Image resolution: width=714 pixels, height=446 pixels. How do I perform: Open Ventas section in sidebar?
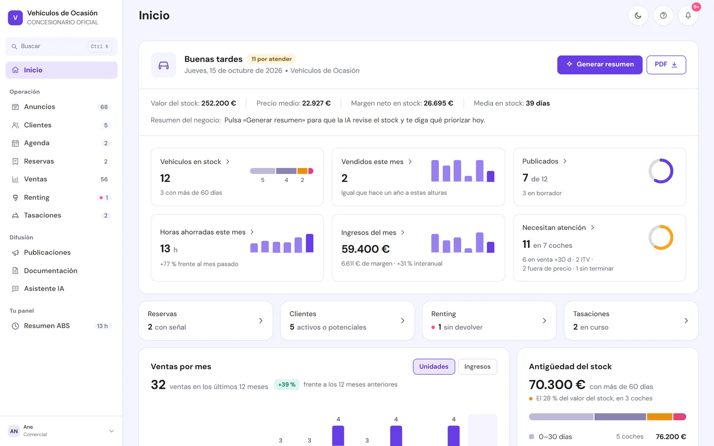tap(62, 179)
